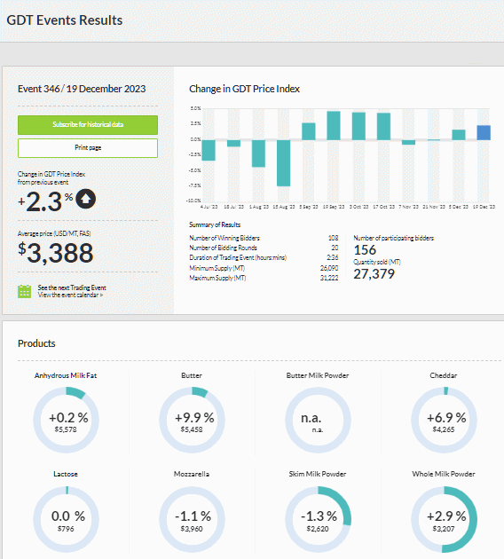This screenshot has height=559, width=504.
Task: Click the 1 Aug '23 chart bar
Action: tap(258, 154)
